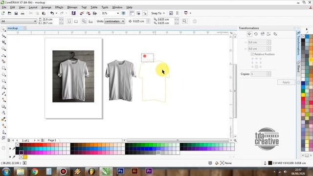
Task: Toggle show grid button
Action: [x=138, y=13]
